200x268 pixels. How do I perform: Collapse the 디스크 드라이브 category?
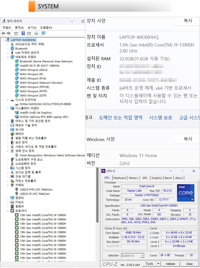(8, 100)
